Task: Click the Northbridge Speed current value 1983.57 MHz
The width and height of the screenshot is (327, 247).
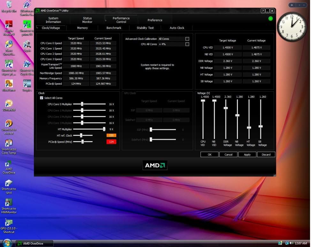Action: (103, 73)
